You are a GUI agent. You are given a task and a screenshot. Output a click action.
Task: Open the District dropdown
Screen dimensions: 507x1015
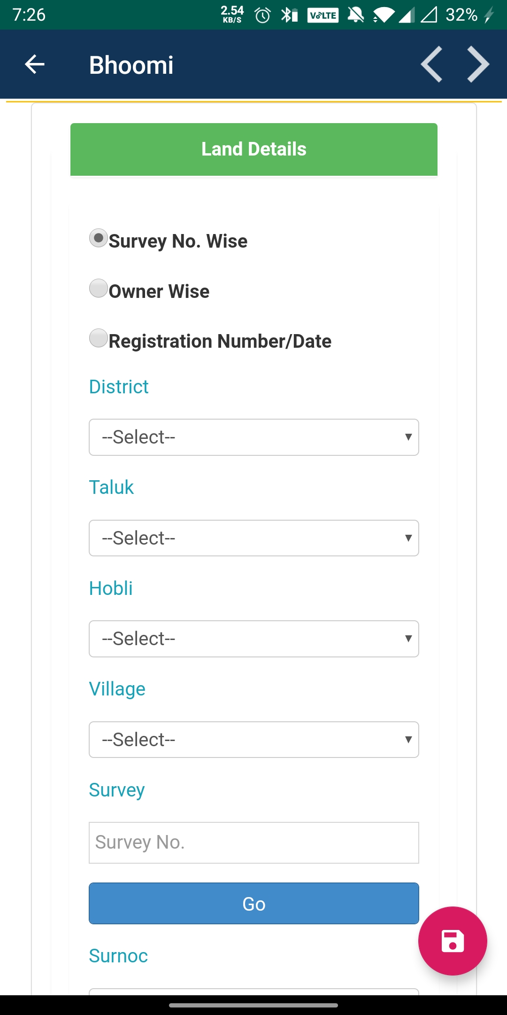254,437
